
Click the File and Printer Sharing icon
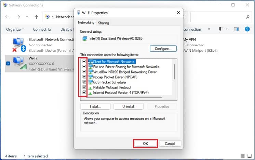coord(90,67)
